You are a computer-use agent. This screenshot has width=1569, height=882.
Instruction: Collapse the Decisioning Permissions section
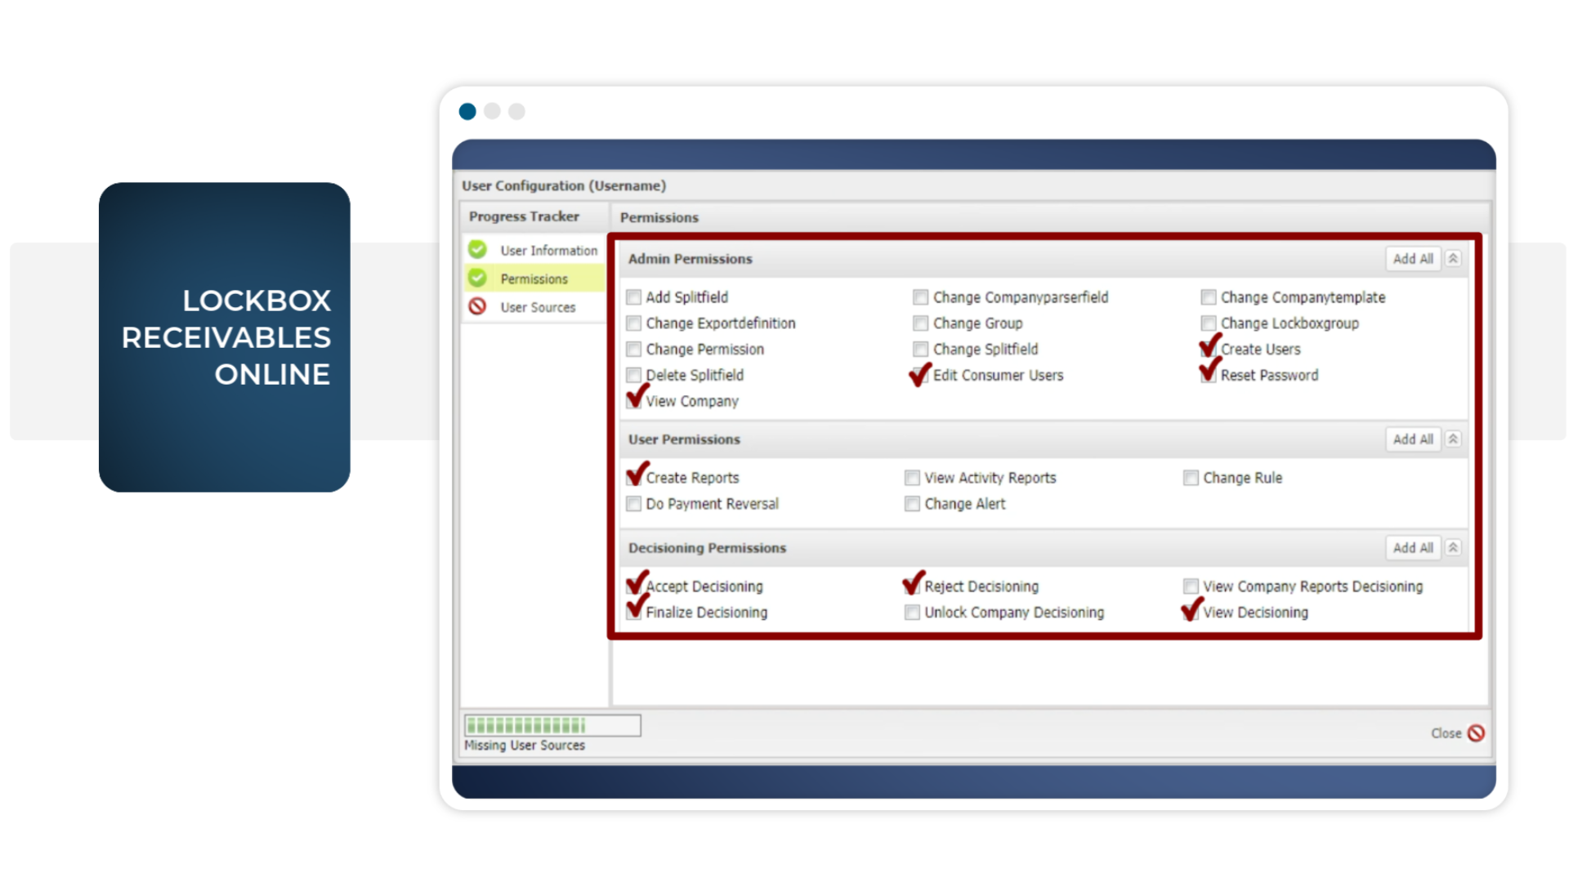1453,547
